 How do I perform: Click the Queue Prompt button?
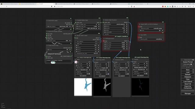[x=188, y=62]
